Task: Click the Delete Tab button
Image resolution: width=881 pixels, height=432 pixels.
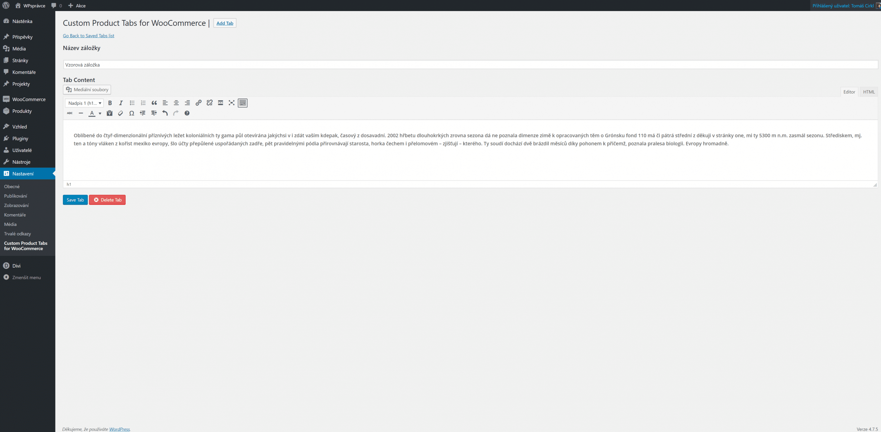Action: [x=107, y=200]
